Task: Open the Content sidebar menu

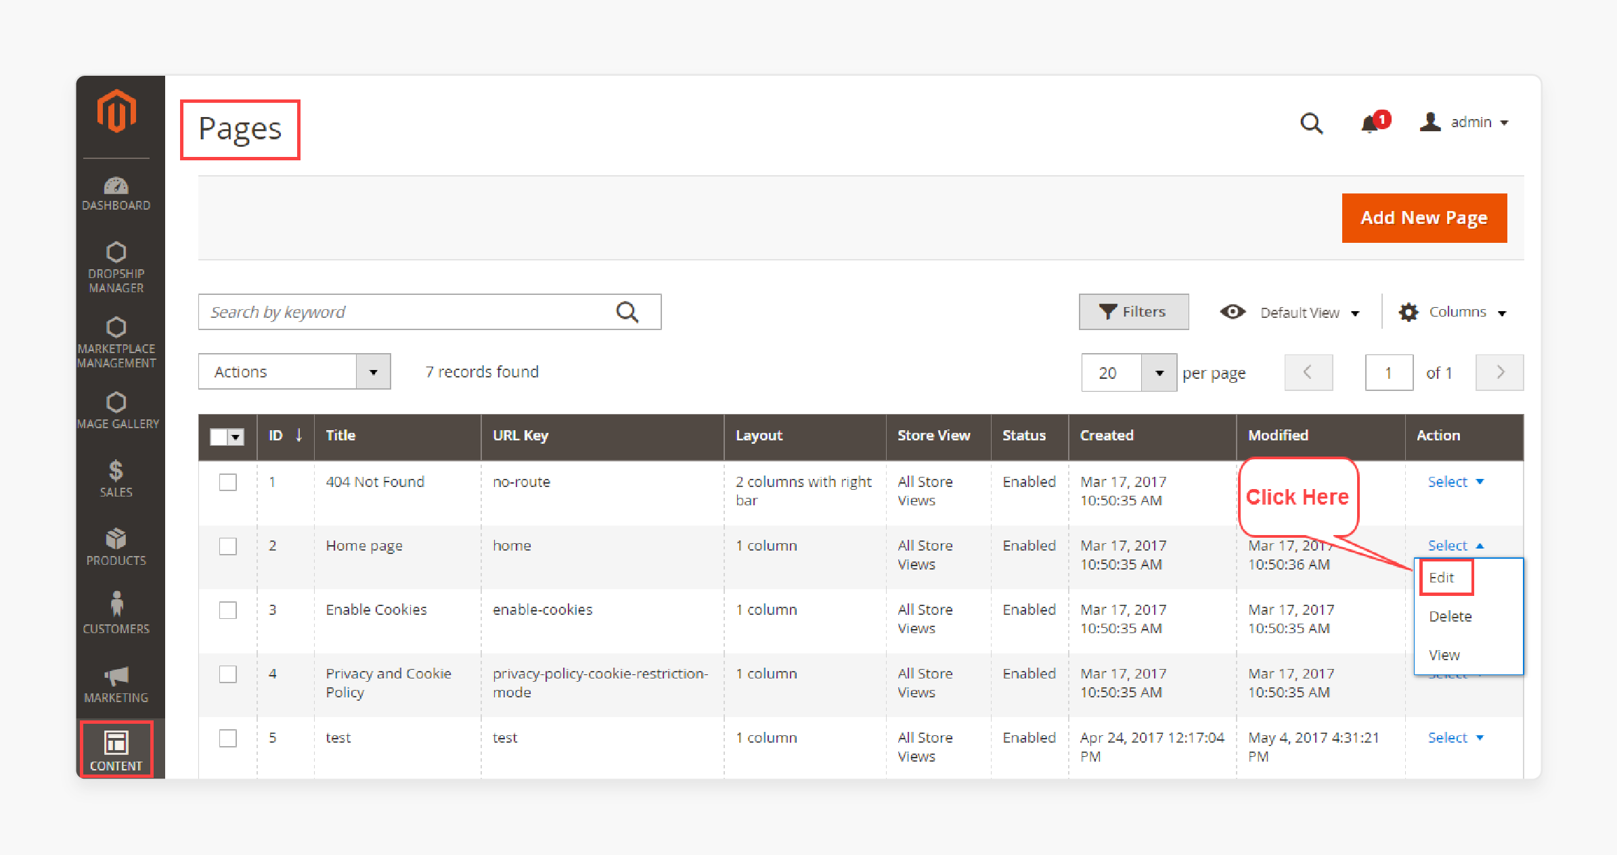Action: pos(116,750)
